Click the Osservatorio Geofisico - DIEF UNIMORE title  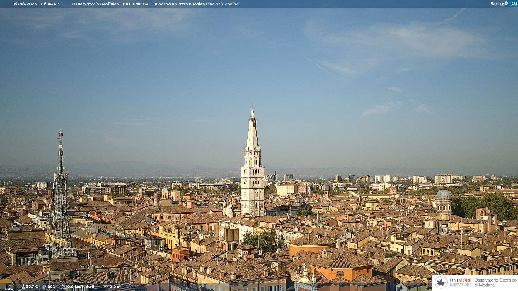click(x=155, y=4)
